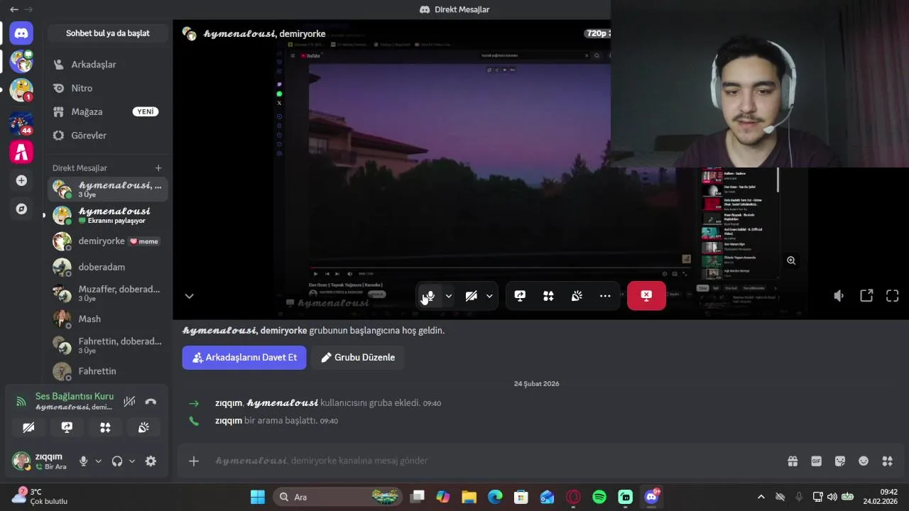This screenshot has height=511, width=909.
Task: Open soundboard icon in call controls
Action: pos(577,296)
